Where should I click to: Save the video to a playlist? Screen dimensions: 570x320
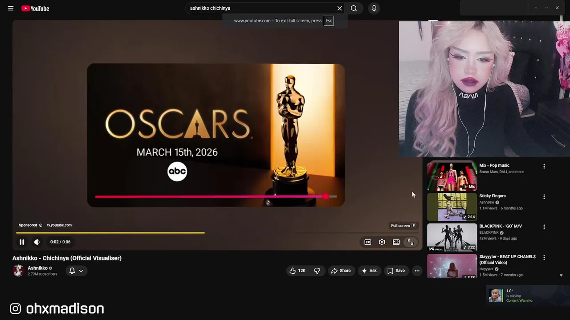396,271
